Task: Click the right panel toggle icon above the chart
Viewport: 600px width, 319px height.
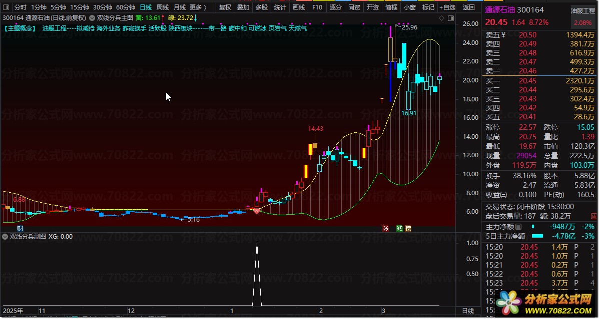Action: pyautogui.click(x=451, y=18)
